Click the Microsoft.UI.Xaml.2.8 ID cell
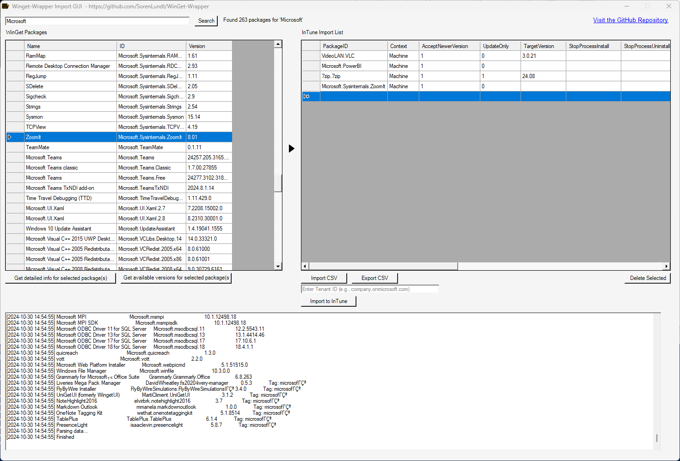The width and height of the screenshot is (680, 461). [151, 218]
